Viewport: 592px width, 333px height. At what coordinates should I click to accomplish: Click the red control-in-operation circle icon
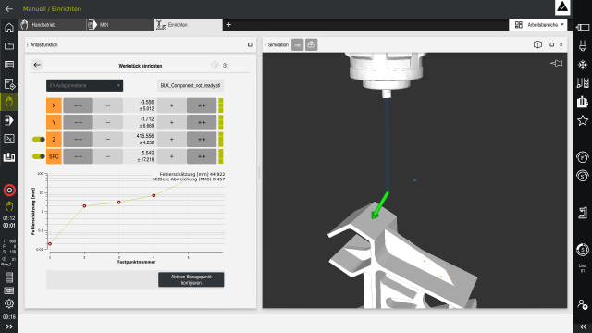9,190
